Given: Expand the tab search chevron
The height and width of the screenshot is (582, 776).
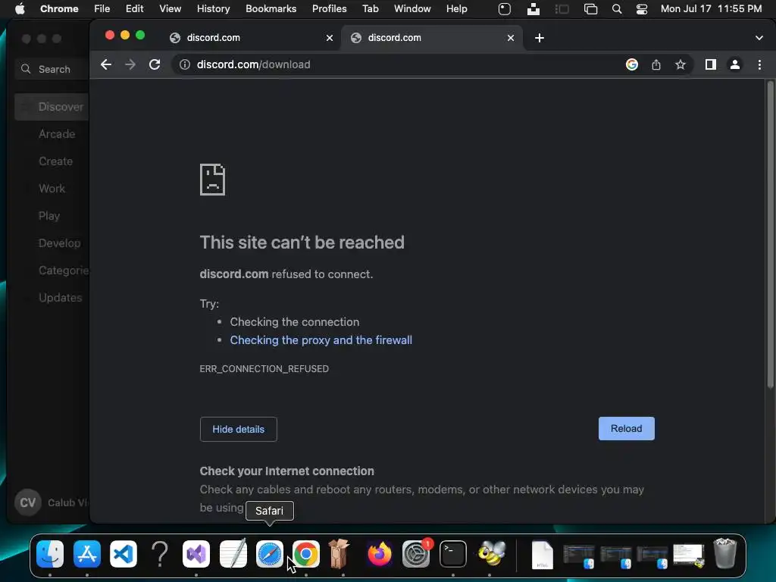Looking at the screenshot, I should [x=759, y=38].
